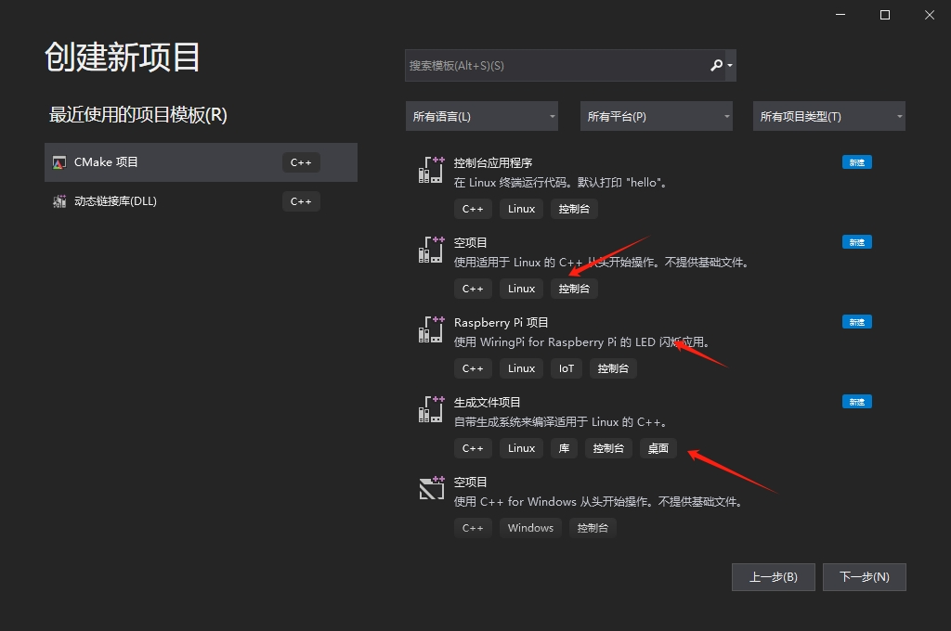951x631 pixels.
Task: Select the CMake 项目 recent template
Action: (201, 162)
